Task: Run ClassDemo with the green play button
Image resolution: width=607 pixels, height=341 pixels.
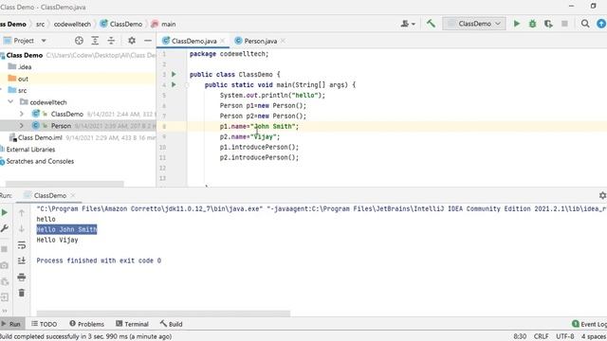Action: coord(516,24)
